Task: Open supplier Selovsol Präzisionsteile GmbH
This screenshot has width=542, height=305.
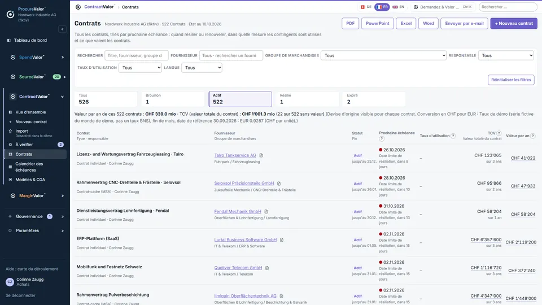Action: coord(244,183)
